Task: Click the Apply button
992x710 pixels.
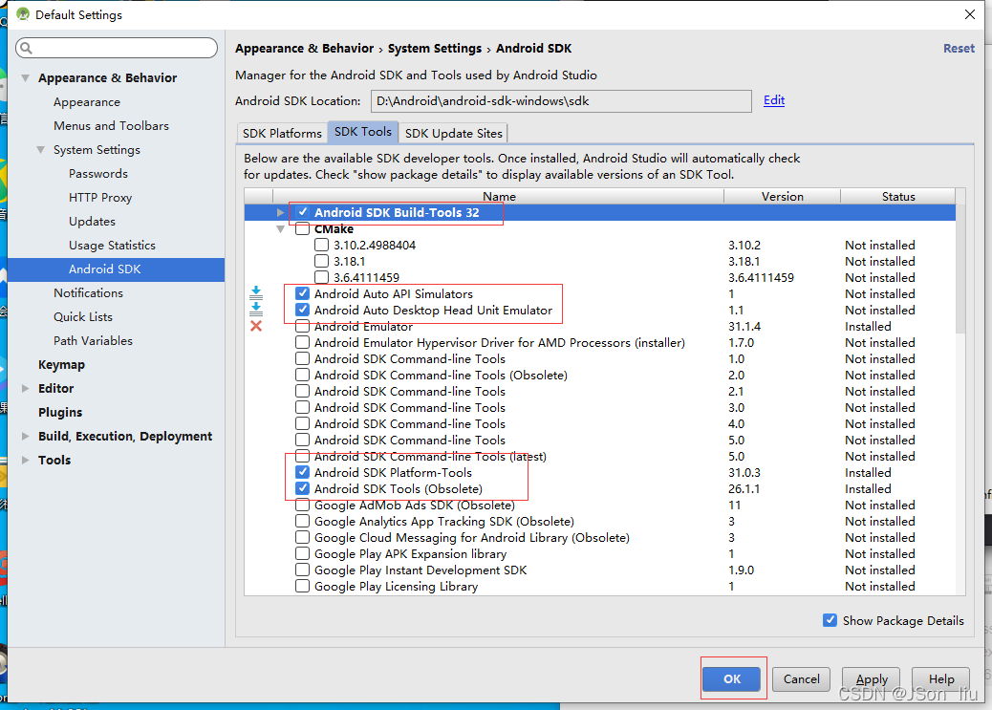Action: [x=872, y=679]
